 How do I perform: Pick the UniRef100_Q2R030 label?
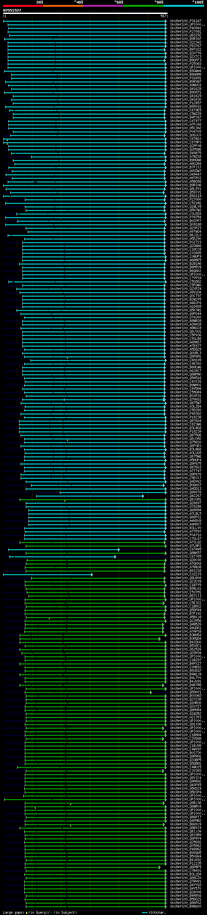186,560
